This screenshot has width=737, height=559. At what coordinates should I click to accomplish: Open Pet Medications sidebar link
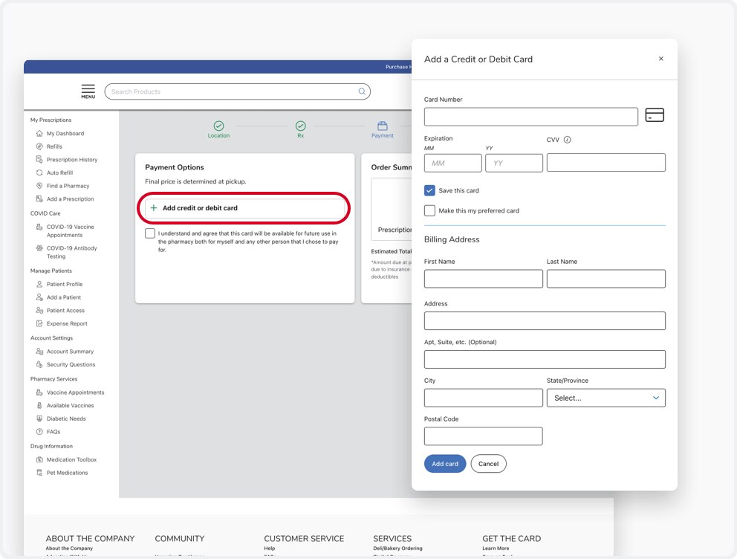[x=67, y=473]
